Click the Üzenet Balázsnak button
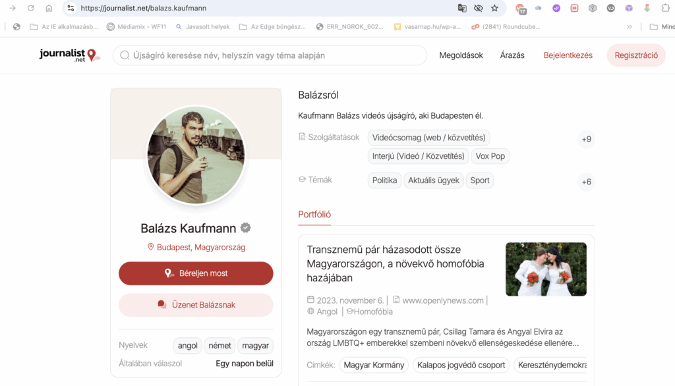This screenshot has width=675, height=386. pos(196,305)
